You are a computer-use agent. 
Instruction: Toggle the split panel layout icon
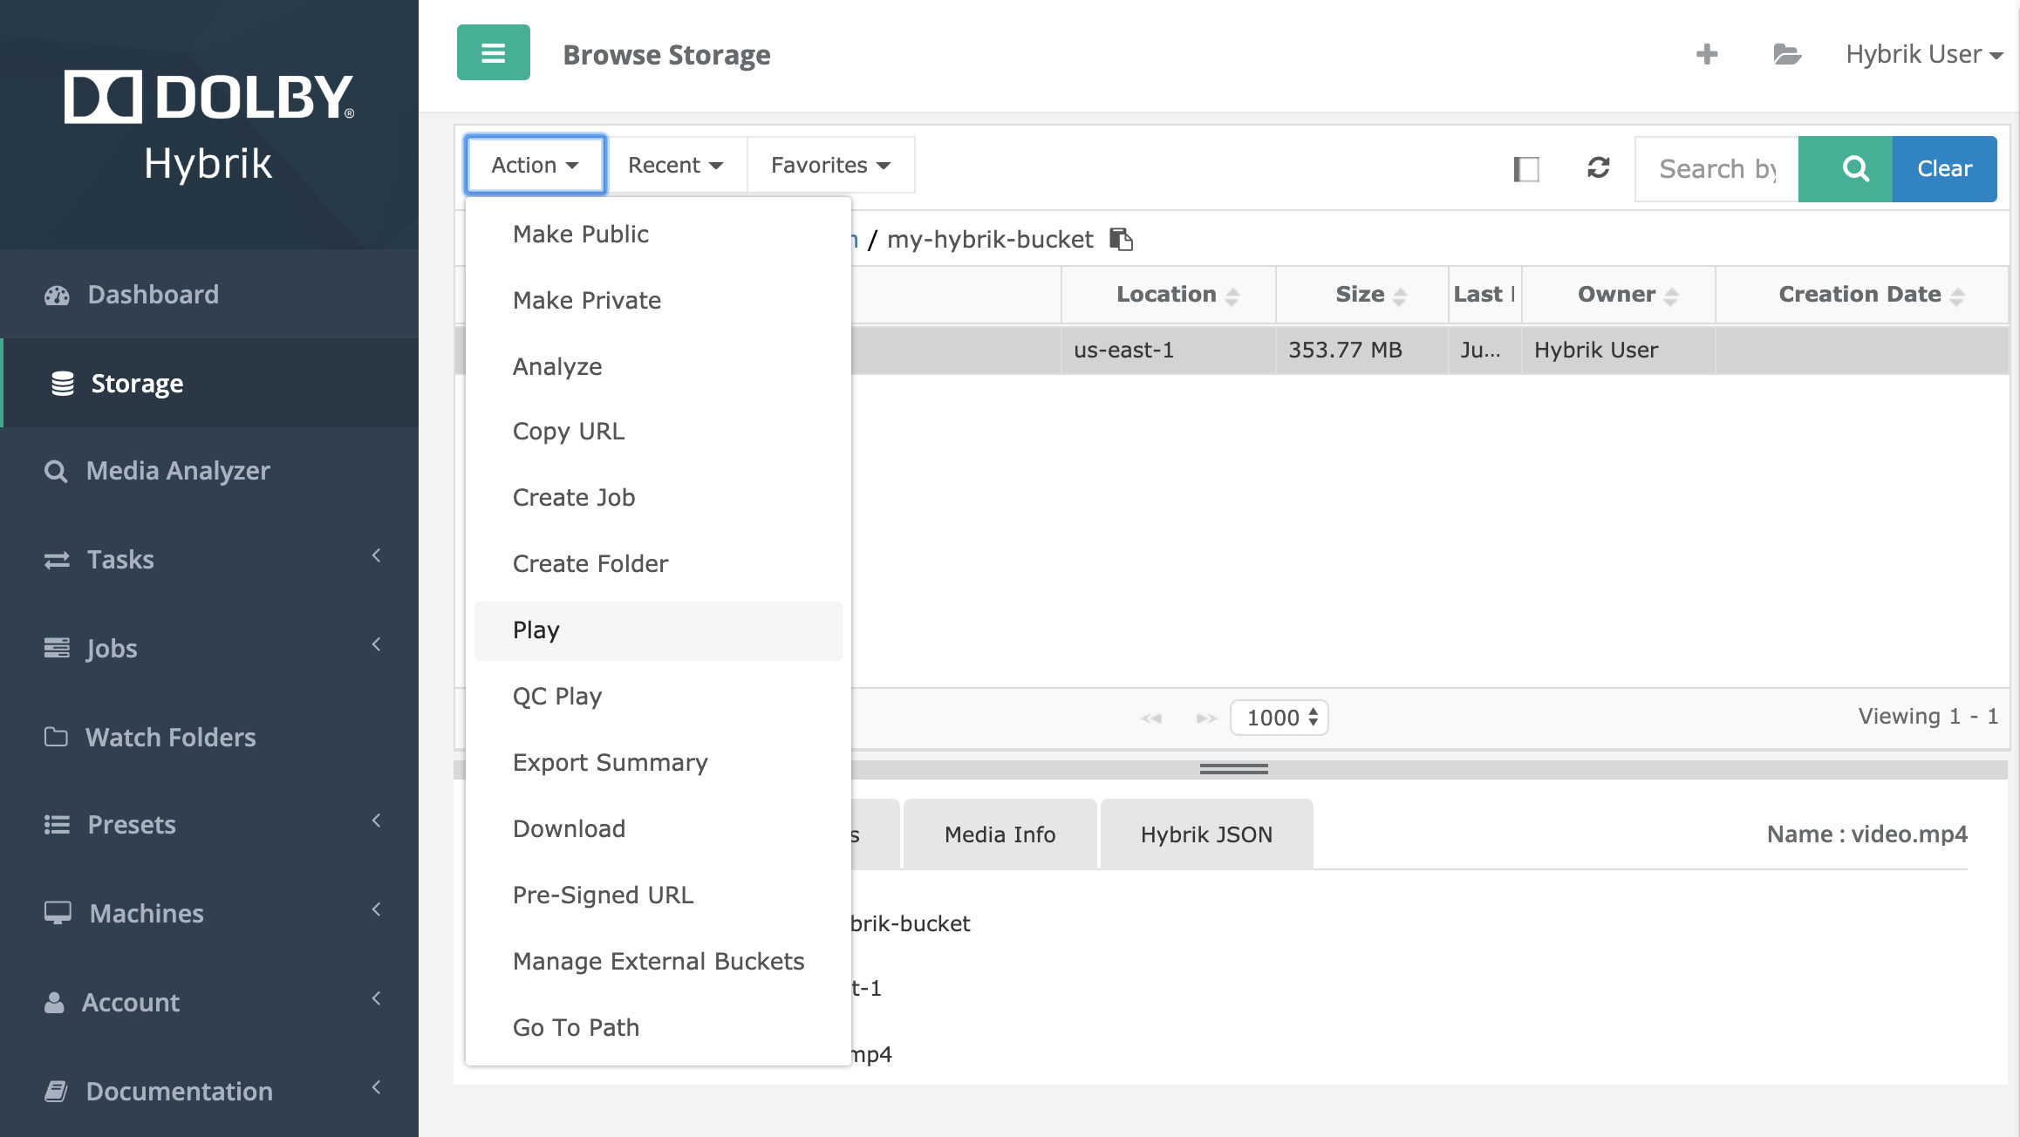(x=1526, y=169)
